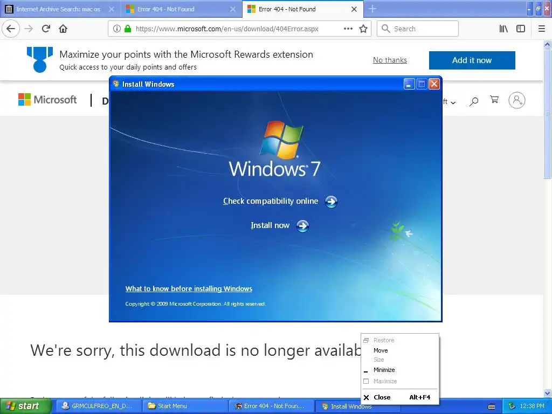Open What to know before installing Windows
552x414 pixels.
[189, 289]
